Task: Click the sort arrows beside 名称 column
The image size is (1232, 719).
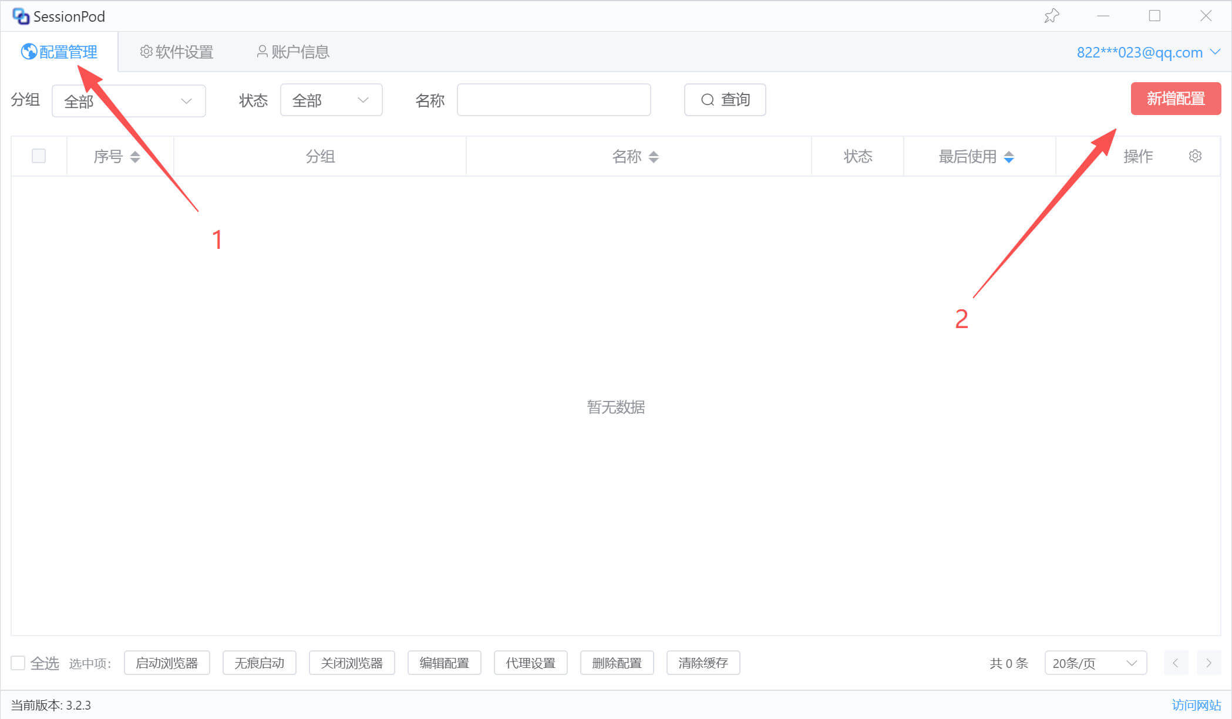Action: [654, 157]
